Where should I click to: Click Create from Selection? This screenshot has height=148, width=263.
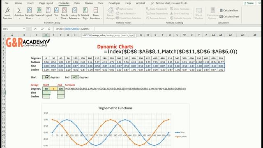click(129, 18)
